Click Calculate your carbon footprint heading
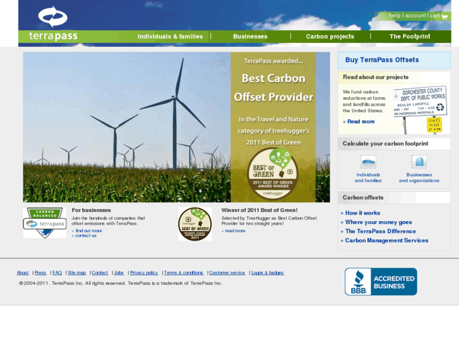This screenshot has height=344, width=459. click(385, 143)
